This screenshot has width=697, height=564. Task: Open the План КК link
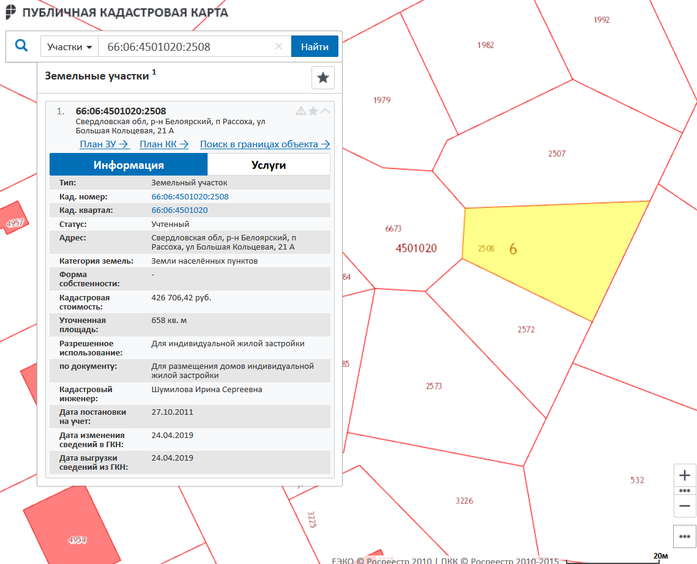164,144
